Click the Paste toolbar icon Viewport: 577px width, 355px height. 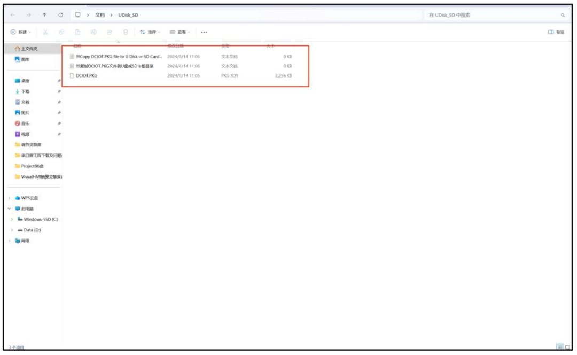tap(77, 32)
